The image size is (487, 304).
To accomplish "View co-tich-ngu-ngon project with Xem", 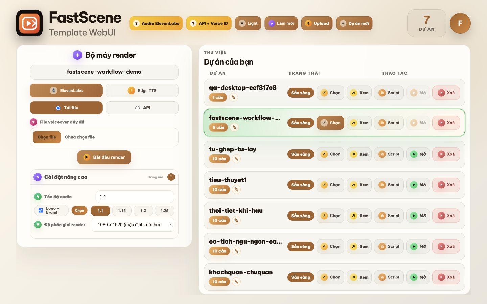I will click(359, 247).
